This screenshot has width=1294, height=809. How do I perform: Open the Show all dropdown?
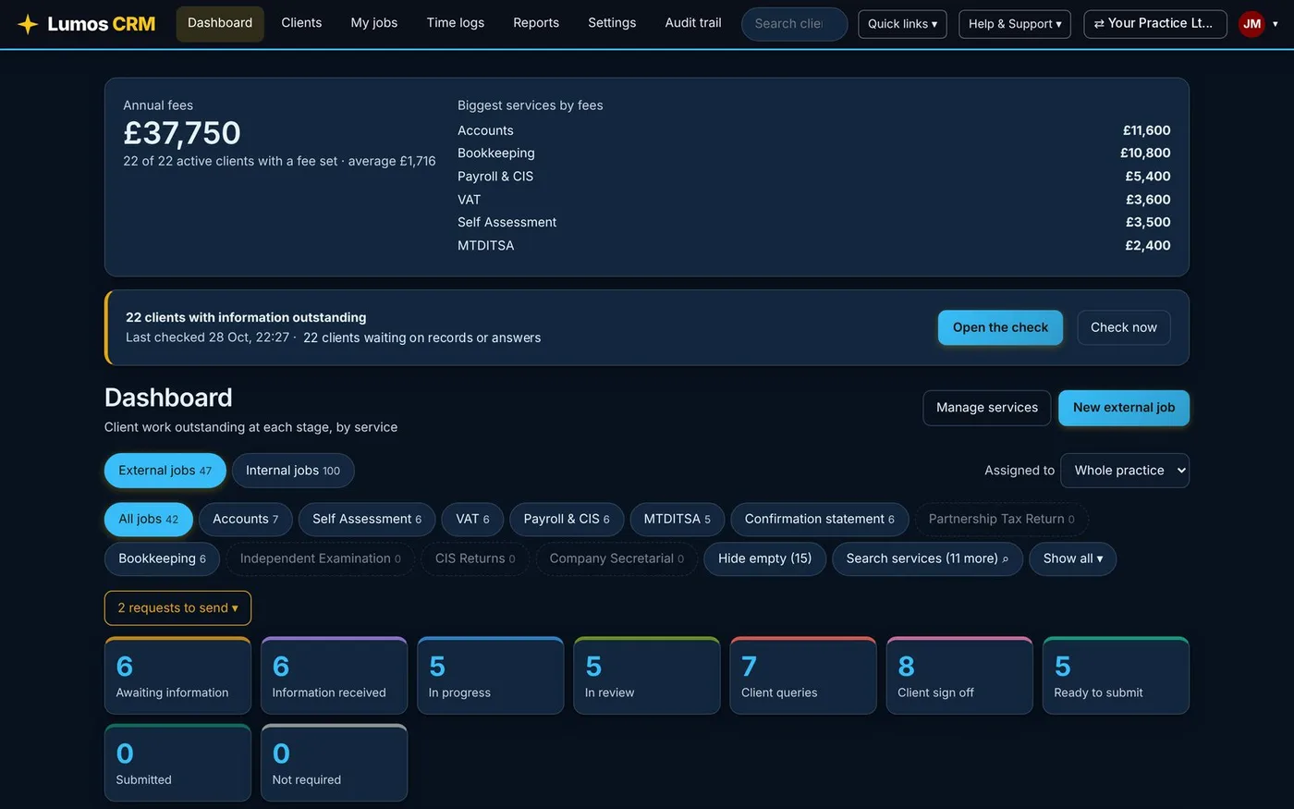[x=1072, y=559]
